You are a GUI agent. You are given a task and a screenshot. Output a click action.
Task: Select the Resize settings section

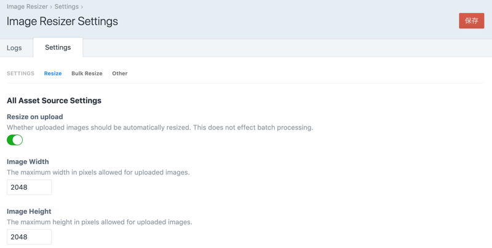pyautogui.click(x=53, y=74)
